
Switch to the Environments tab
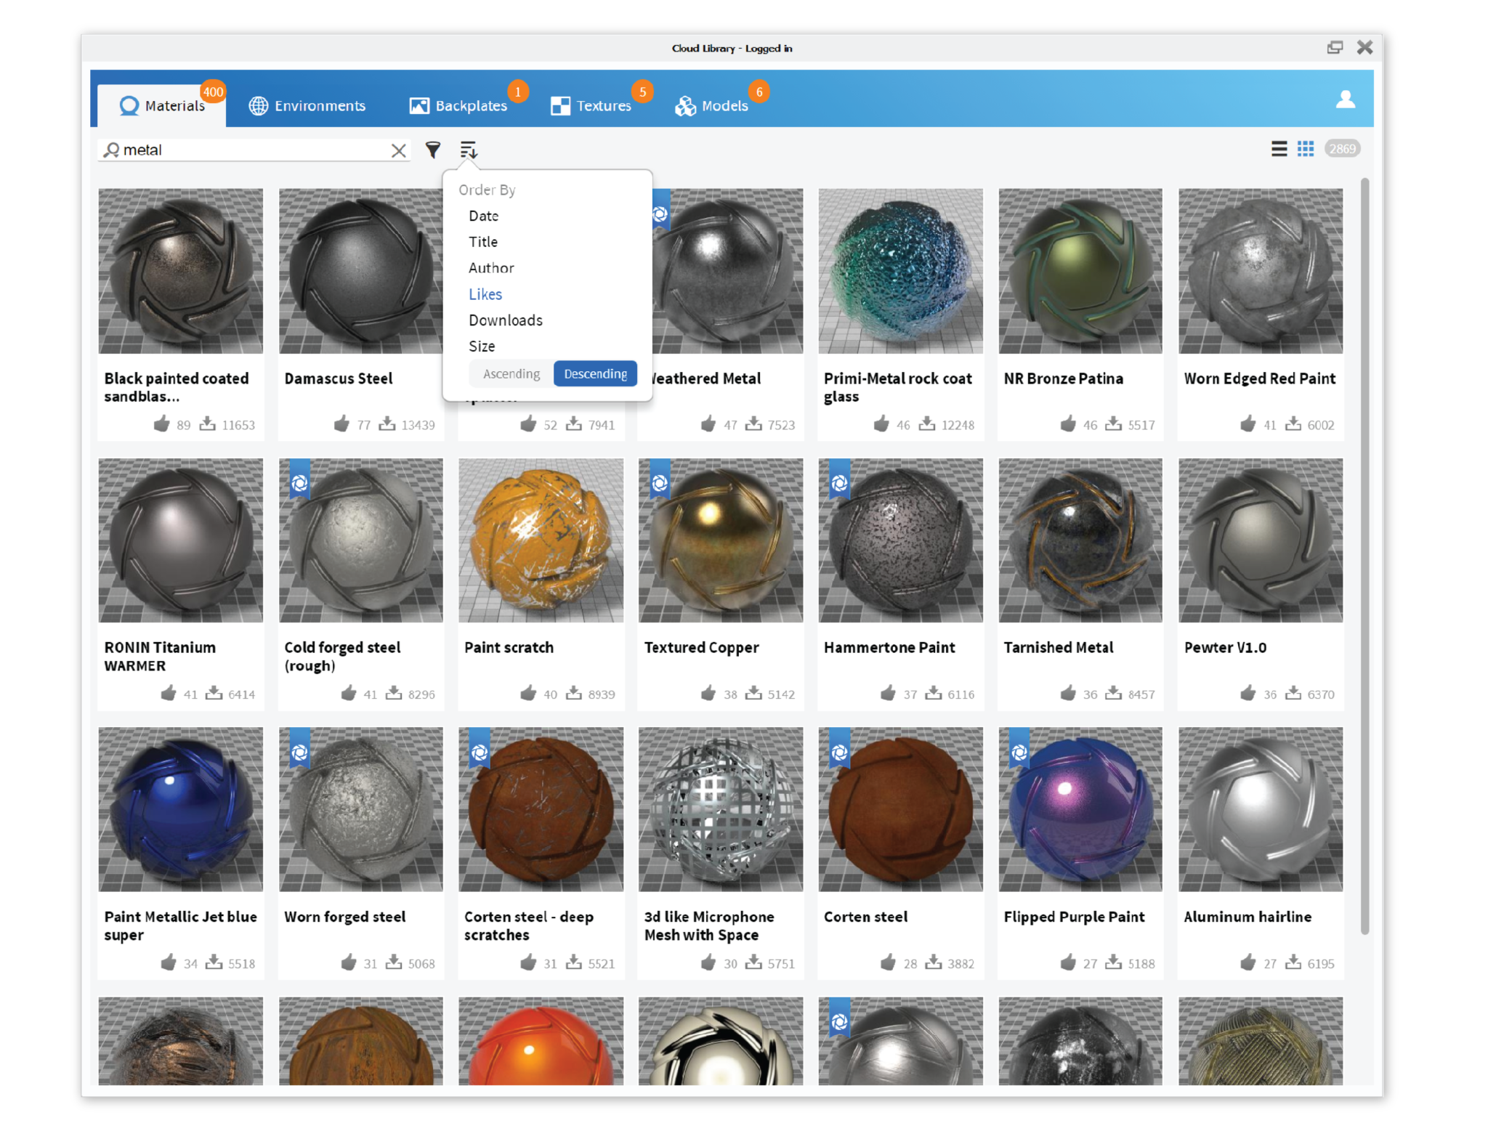pos(307,106)
